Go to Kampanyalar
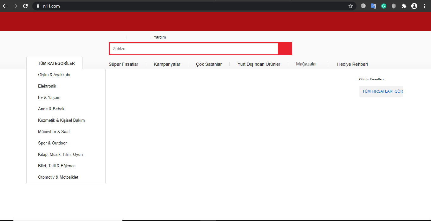This screenshot has width=431, height=221. [167, 64]
